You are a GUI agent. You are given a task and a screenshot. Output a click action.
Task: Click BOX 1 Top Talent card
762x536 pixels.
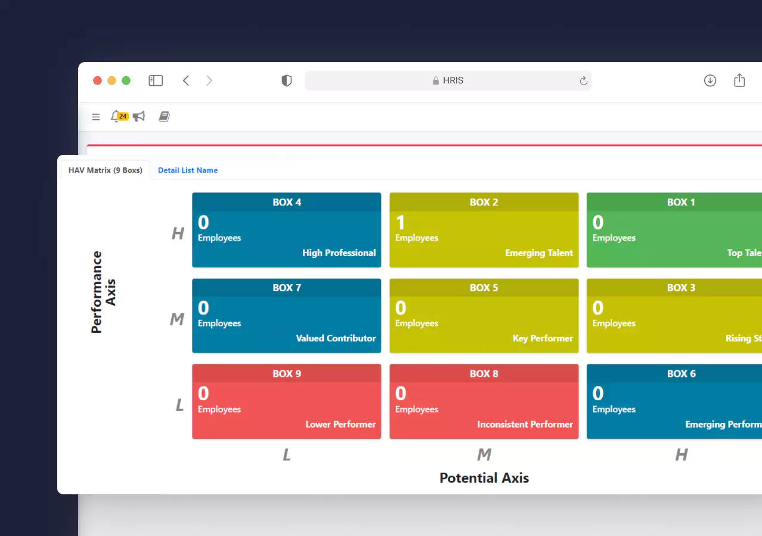pyautogui.click(x=674, y=230)
